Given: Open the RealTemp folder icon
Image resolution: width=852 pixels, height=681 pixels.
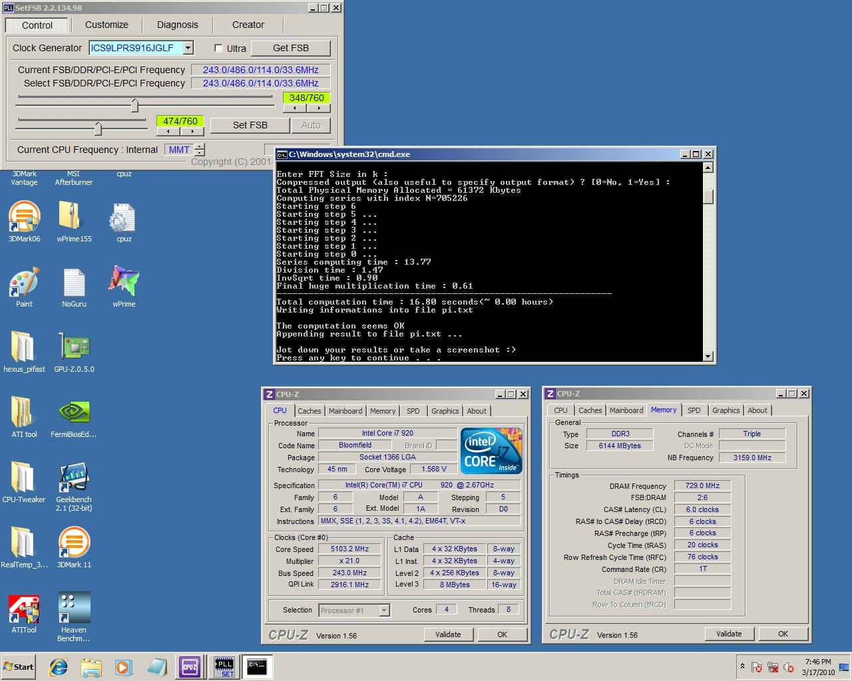Looking at the screenshot, I should 24,548.
